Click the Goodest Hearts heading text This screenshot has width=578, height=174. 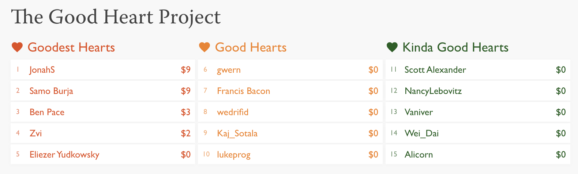pos(71,47)
